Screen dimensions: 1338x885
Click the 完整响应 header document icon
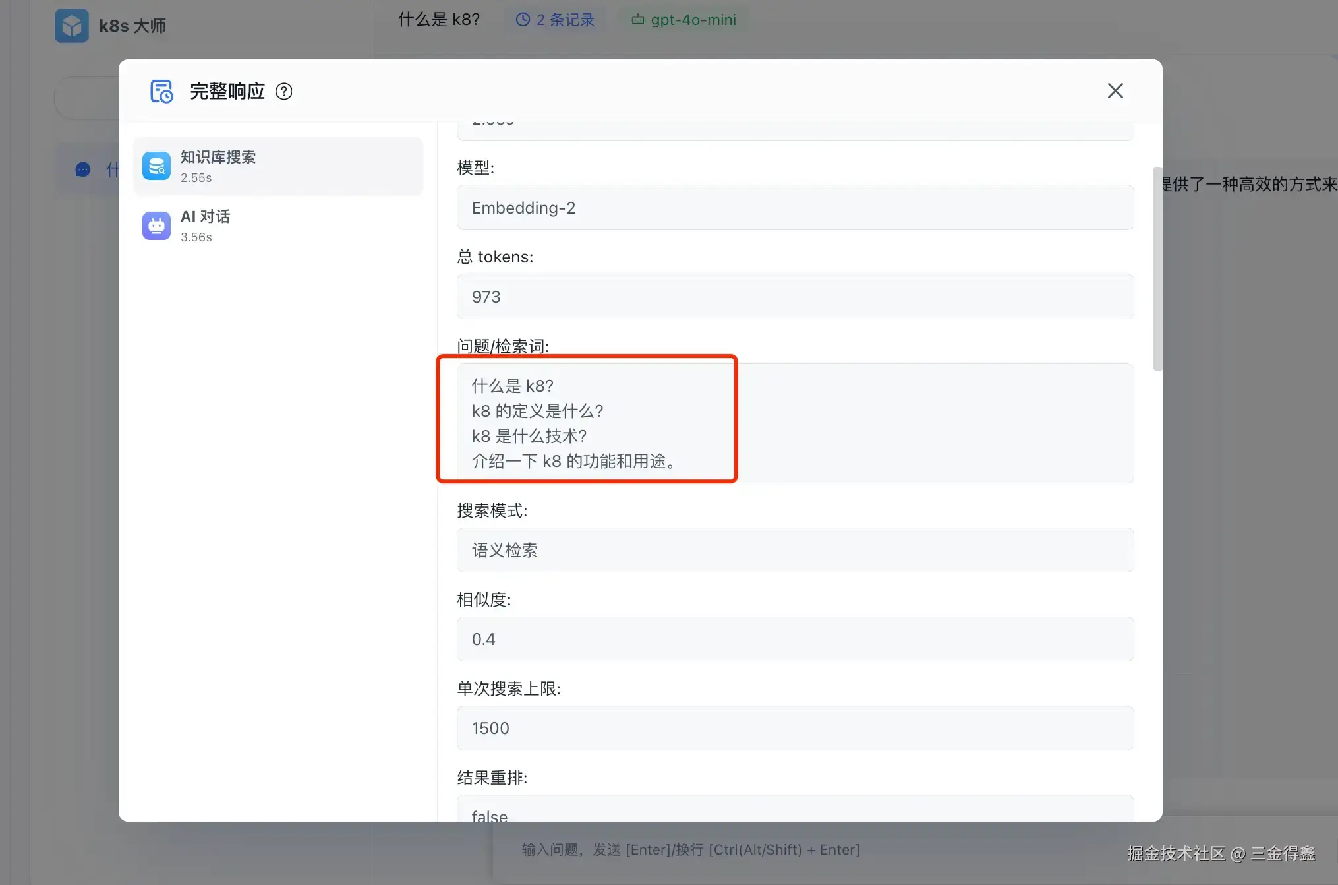point(161,91)
